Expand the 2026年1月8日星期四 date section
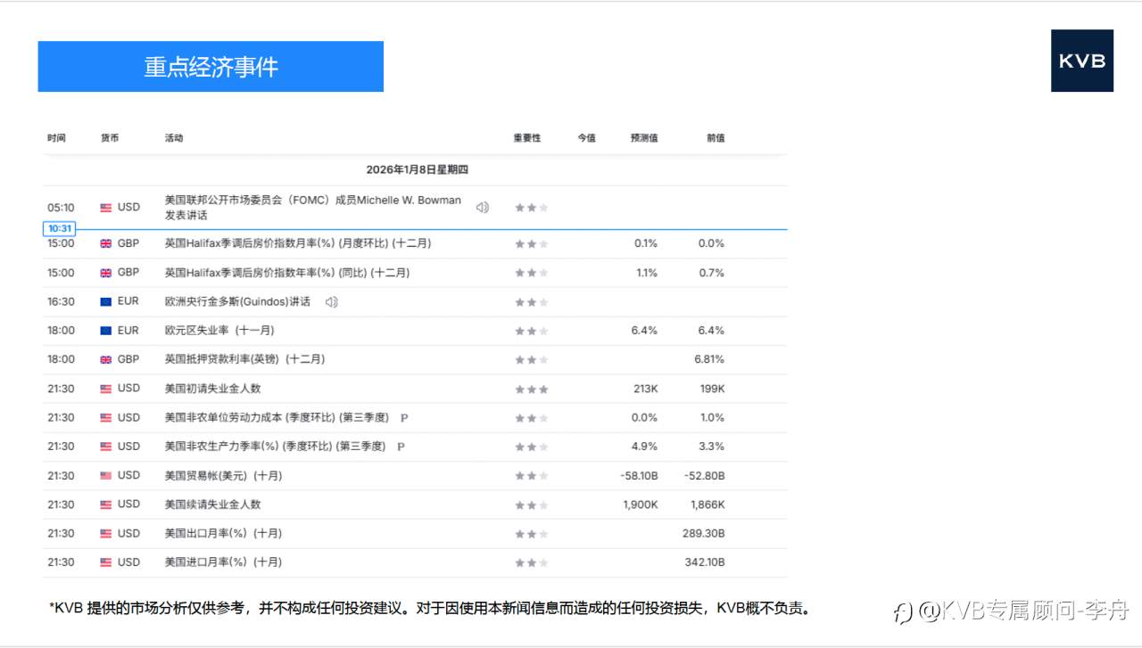The image size is (1142, 648). (x=418, y=169)
